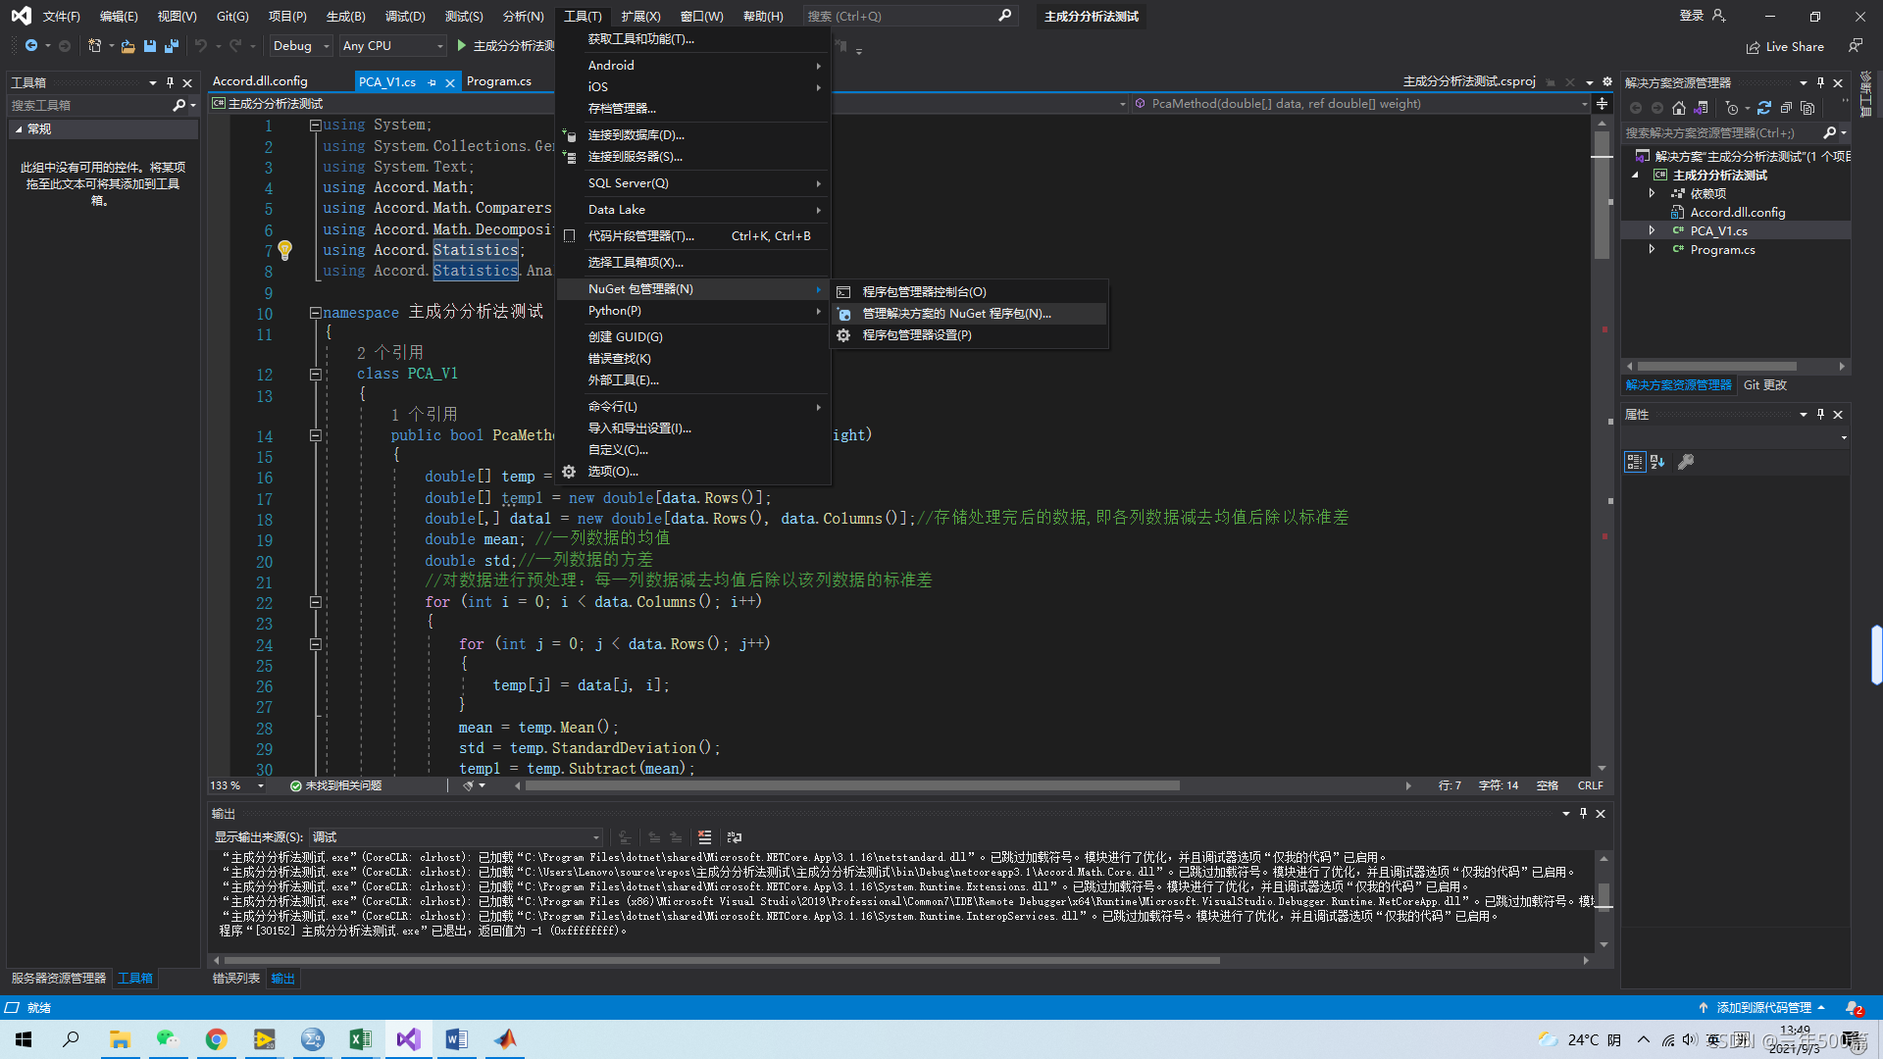1883x1059 pixels.
Task: Open the lightbulb quick actions on line 7
Action: [x=284, y=250]
